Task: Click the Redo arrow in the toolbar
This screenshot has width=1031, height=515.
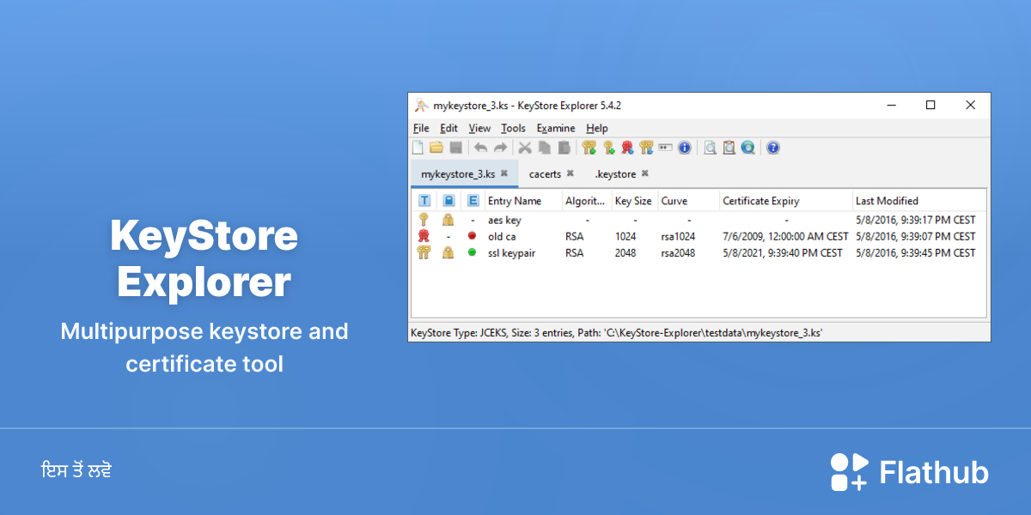Action: (500, 148)
